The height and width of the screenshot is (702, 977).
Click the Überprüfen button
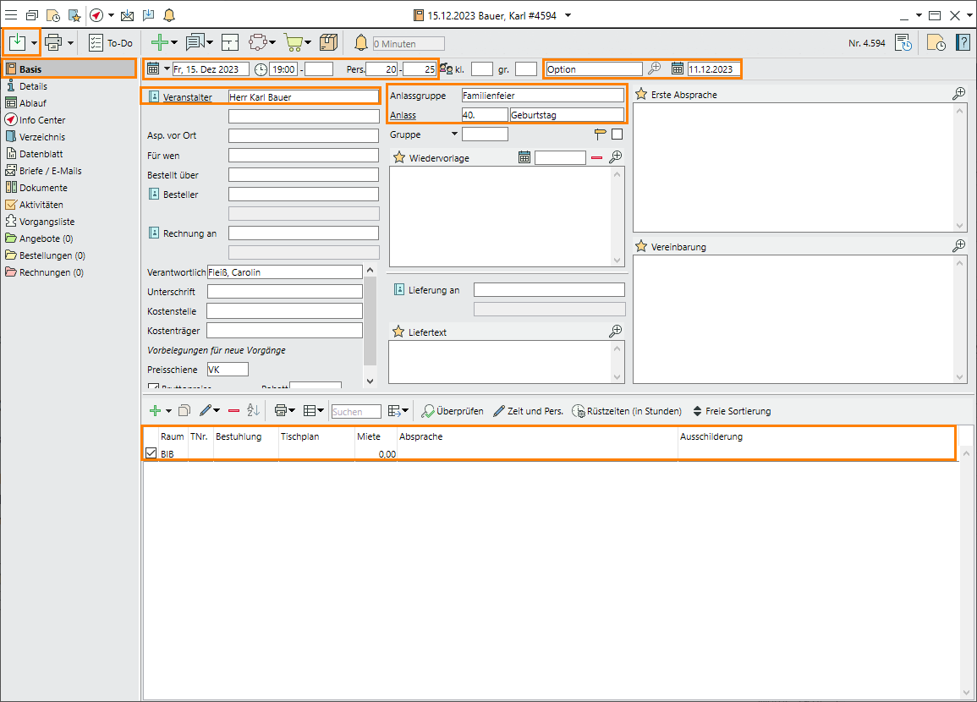tap(453, 411)
